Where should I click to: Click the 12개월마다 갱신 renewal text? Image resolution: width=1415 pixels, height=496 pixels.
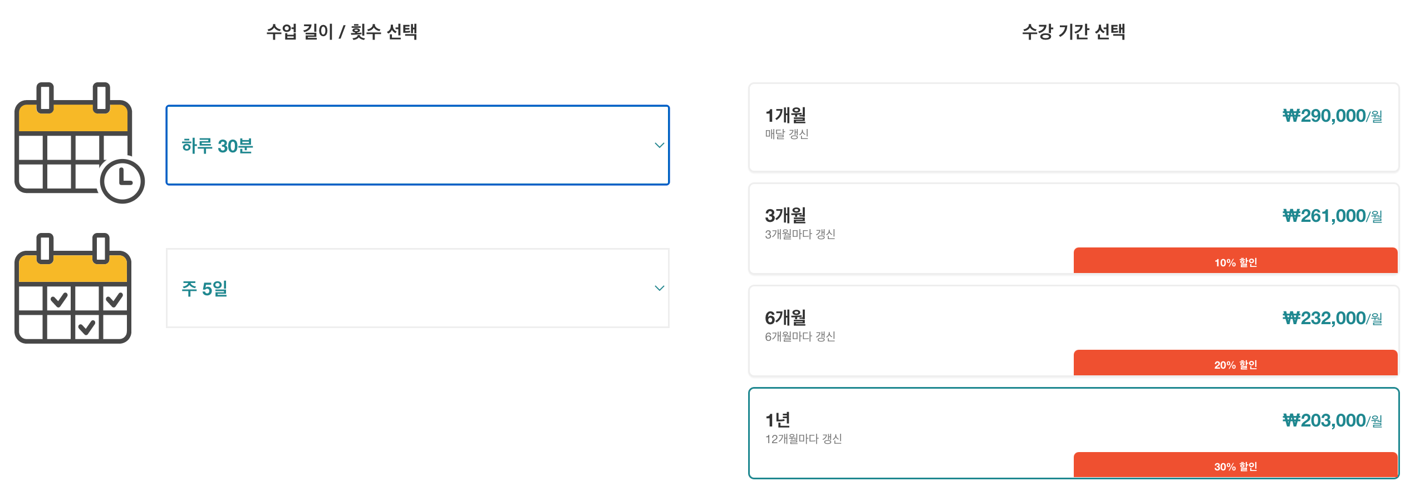[803, 439]
